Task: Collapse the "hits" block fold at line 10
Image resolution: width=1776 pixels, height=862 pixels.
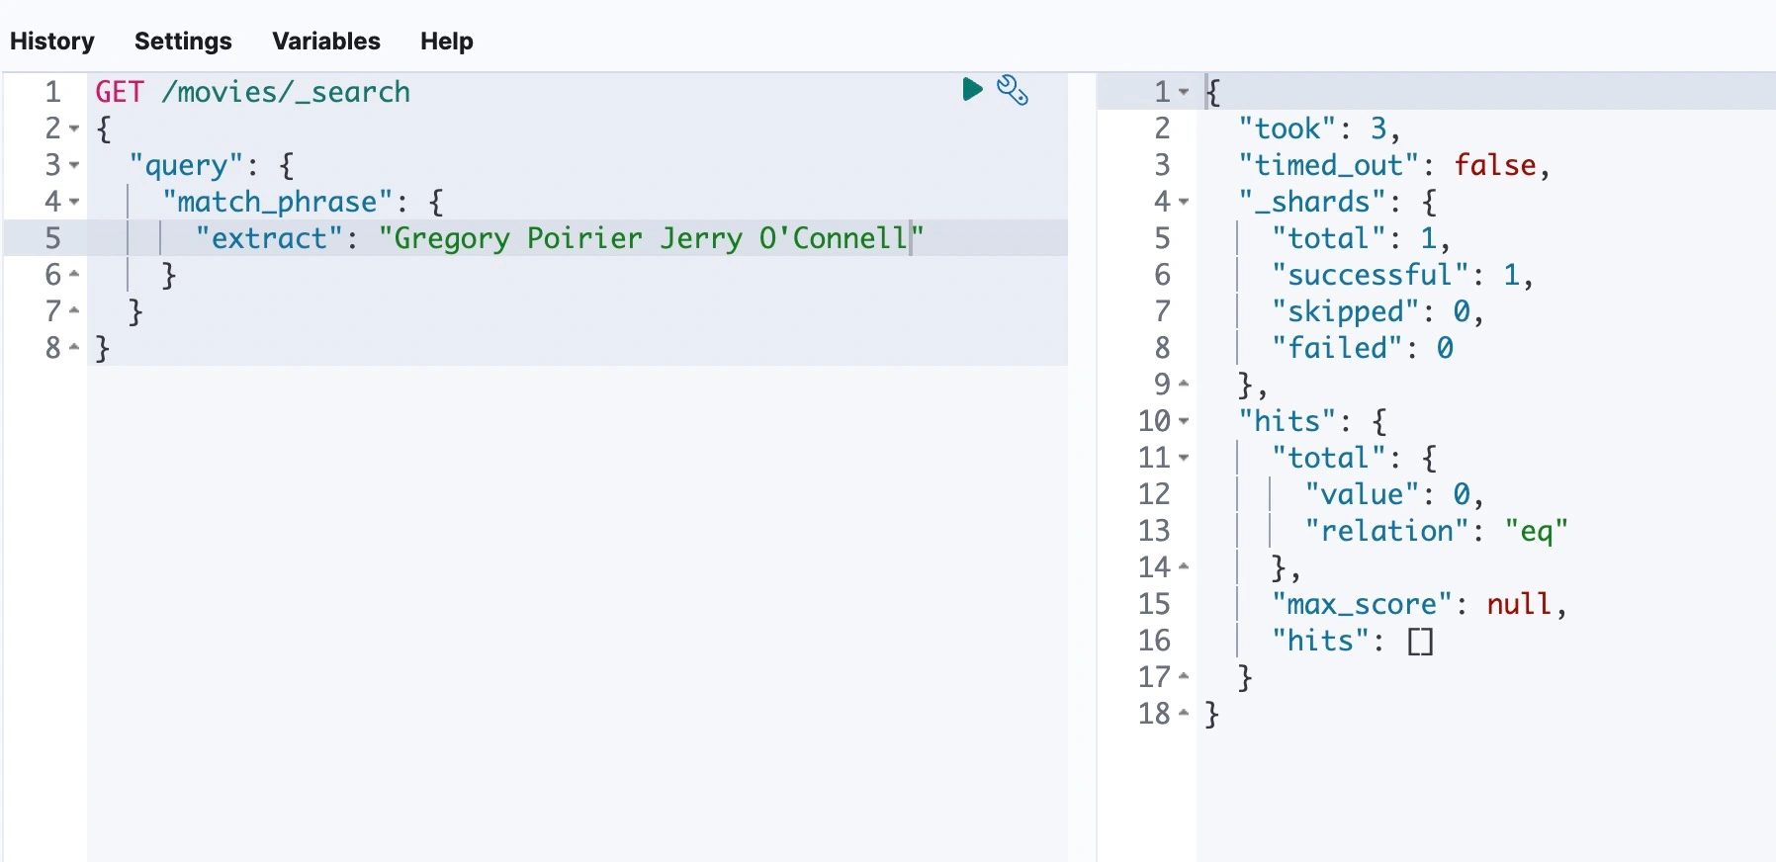Action: point(1184,421)
